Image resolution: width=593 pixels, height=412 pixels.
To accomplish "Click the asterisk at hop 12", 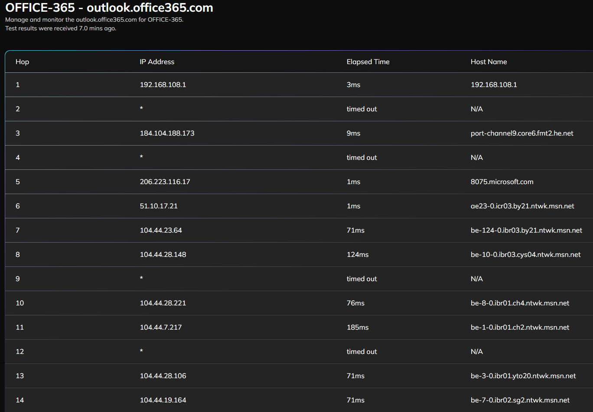I will [x=141, y=351].
